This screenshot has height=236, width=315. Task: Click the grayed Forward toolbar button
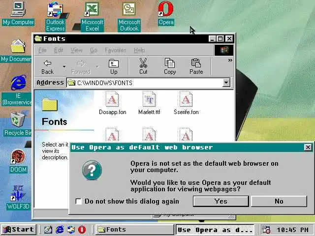(x=81, y=67)
